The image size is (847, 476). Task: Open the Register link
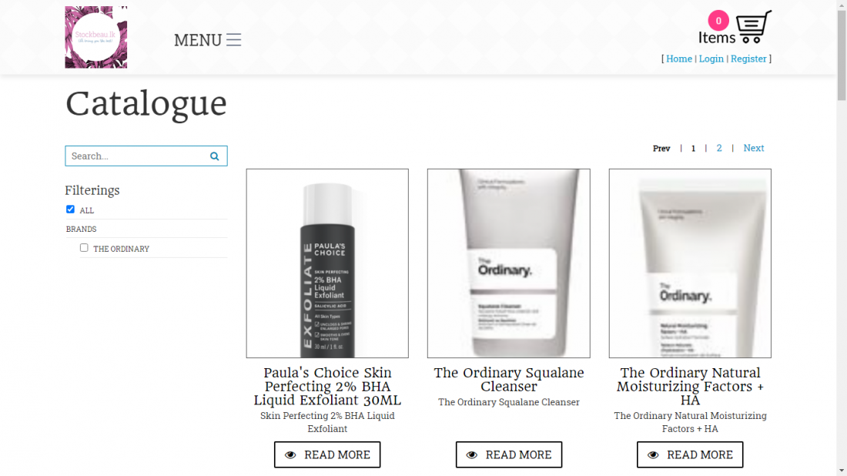tap(748, 59)
